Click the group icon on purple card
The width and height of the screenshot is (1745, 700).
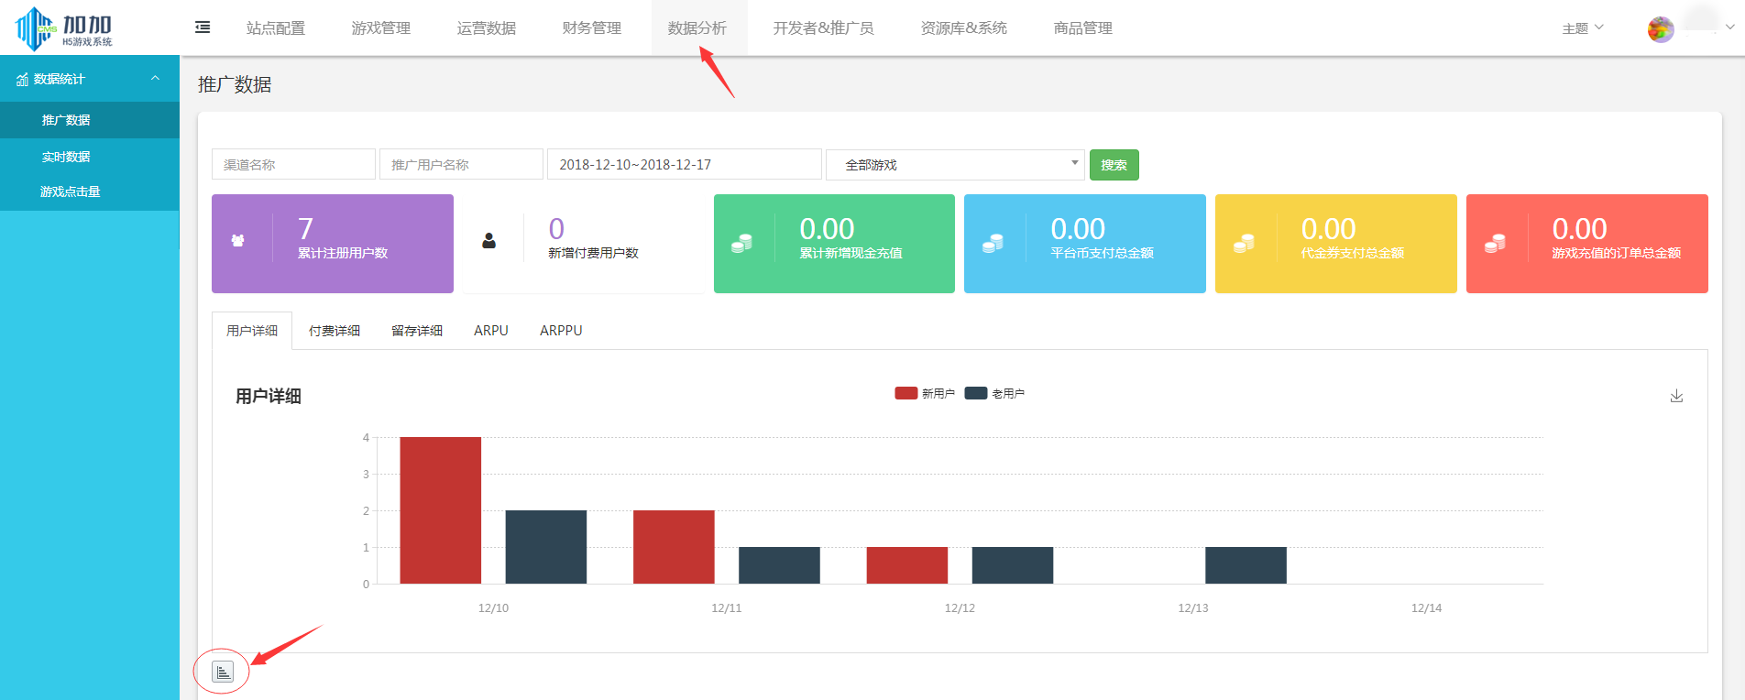238,241
